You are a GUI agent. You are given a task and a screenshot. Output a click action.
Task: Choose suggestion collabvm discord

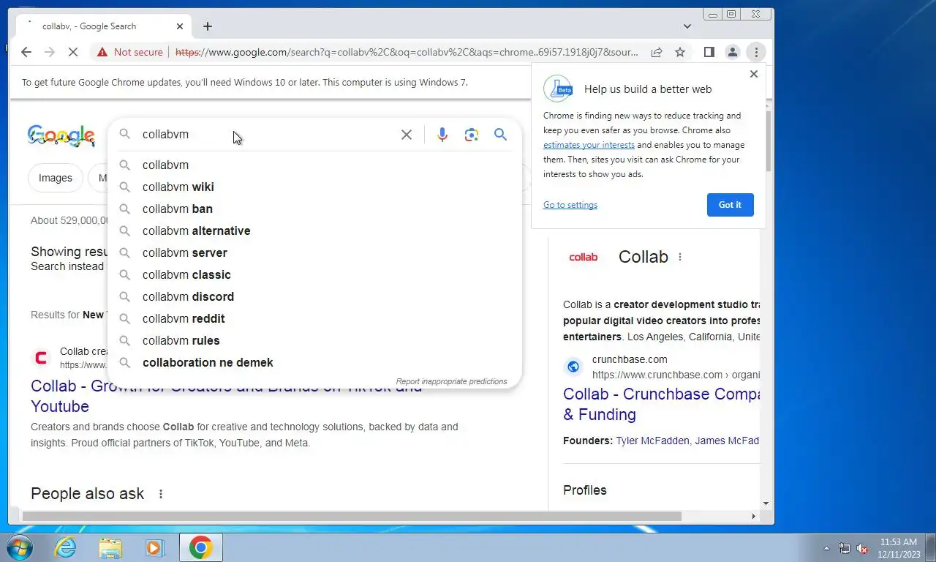click(x=314, y=296)
